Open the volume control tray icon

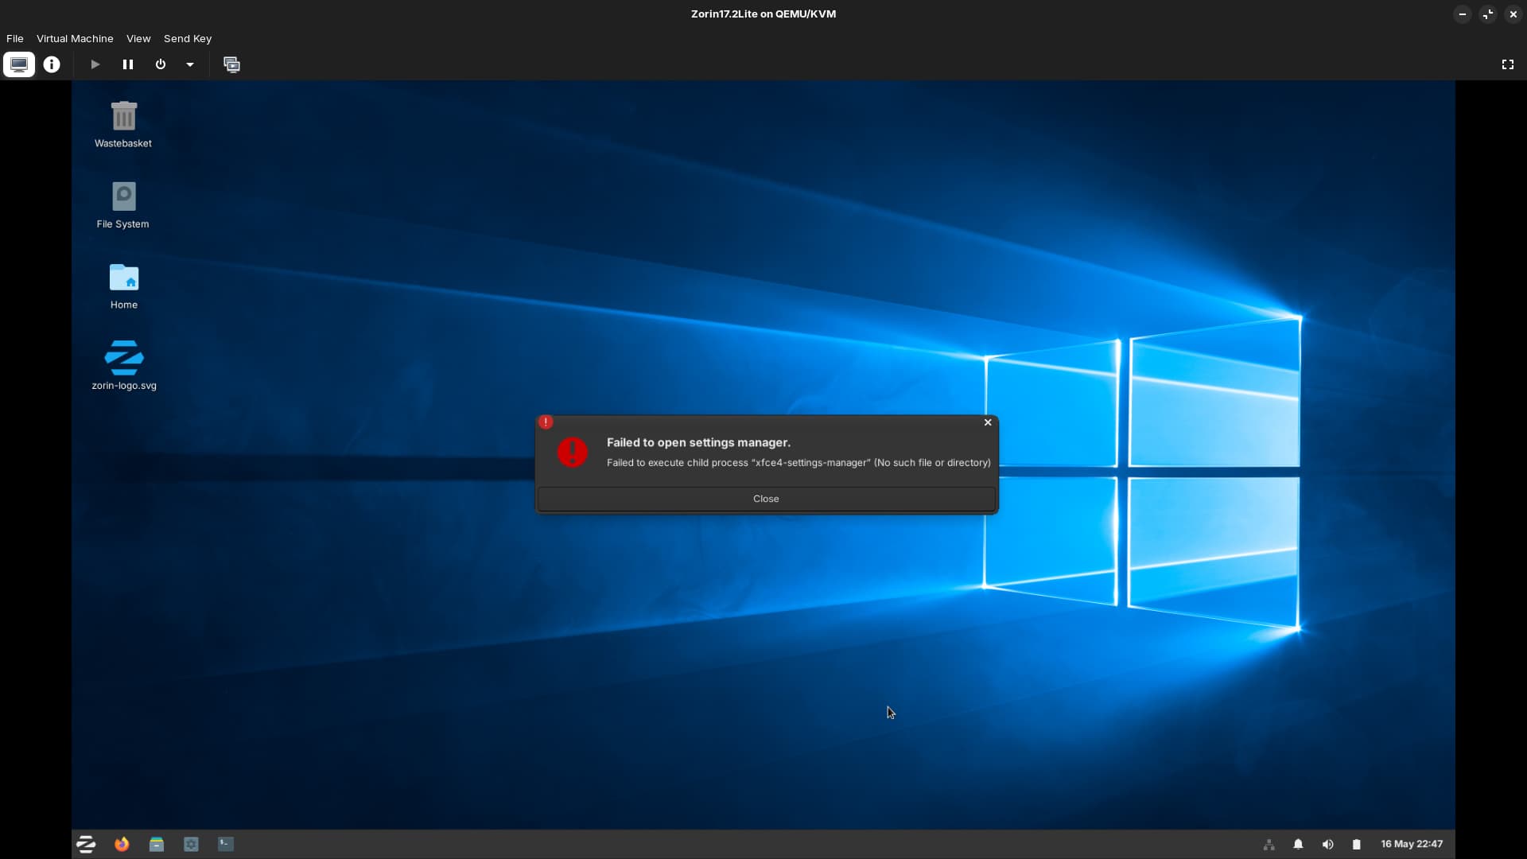coord(1327,845)
